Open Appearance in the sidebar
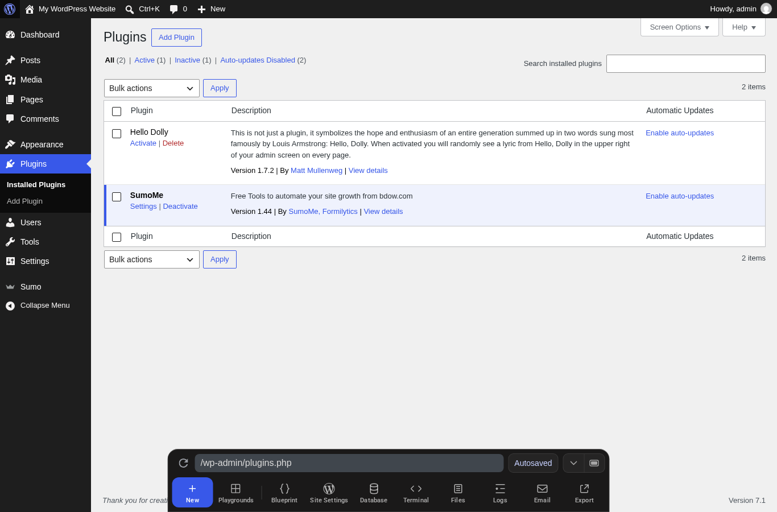The height and width of the screenshot is (512, 777). pyautogui.click(x=46, y=144)
